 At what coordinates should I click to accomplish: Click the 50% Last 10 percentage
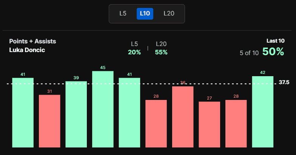pos(273,52)
